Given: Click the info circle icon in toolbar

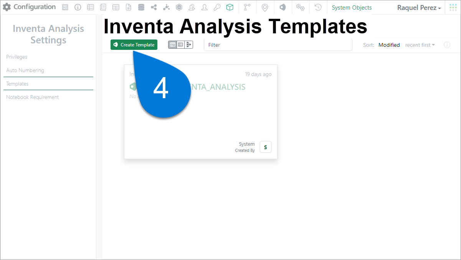Looking at the screenshot, I should 78,7.
